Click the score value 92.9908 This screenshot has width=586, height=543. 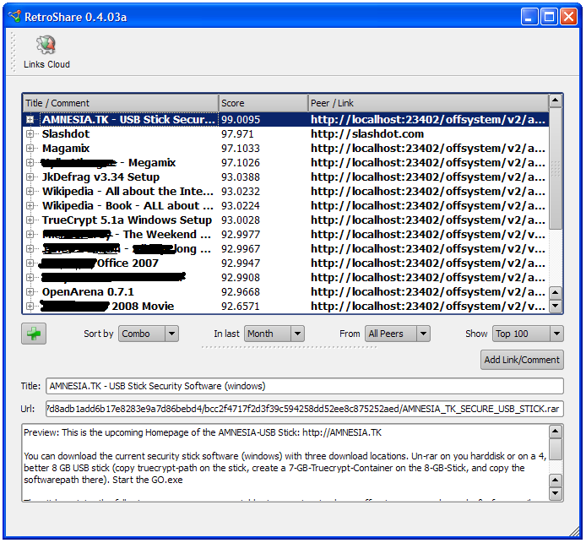[241, 278]
